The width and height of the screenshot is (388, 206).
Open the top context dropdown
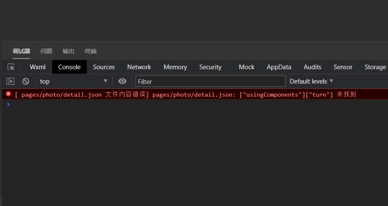click(74, 81)
